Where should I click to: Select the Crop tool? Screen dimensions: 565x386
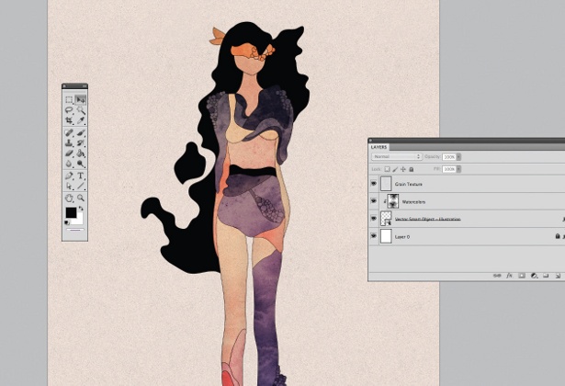pyautogui.click(x=69, y=120)
